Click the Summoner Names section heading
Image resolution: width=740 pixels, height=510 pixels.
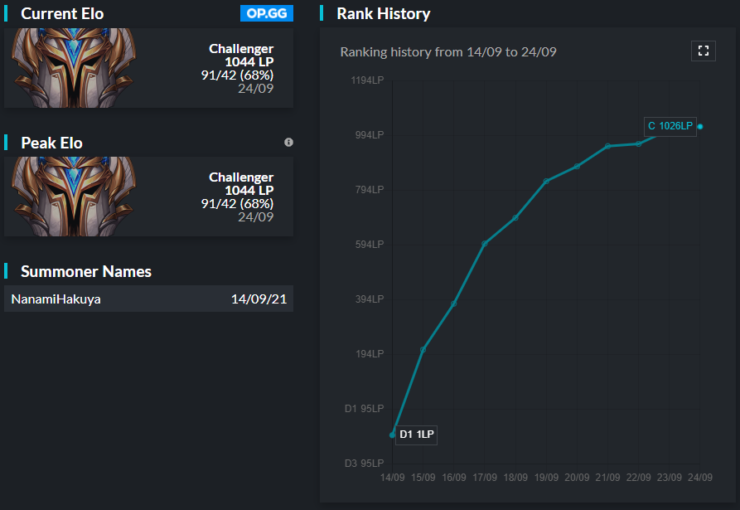85,271
